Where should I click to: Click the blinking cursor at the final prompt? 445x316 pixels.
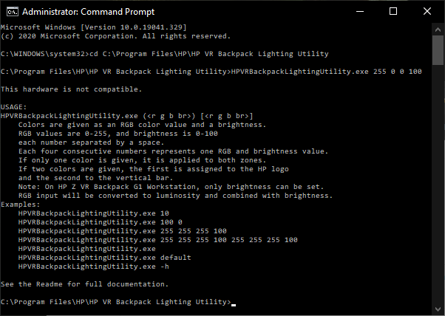(x=234, y=303)
